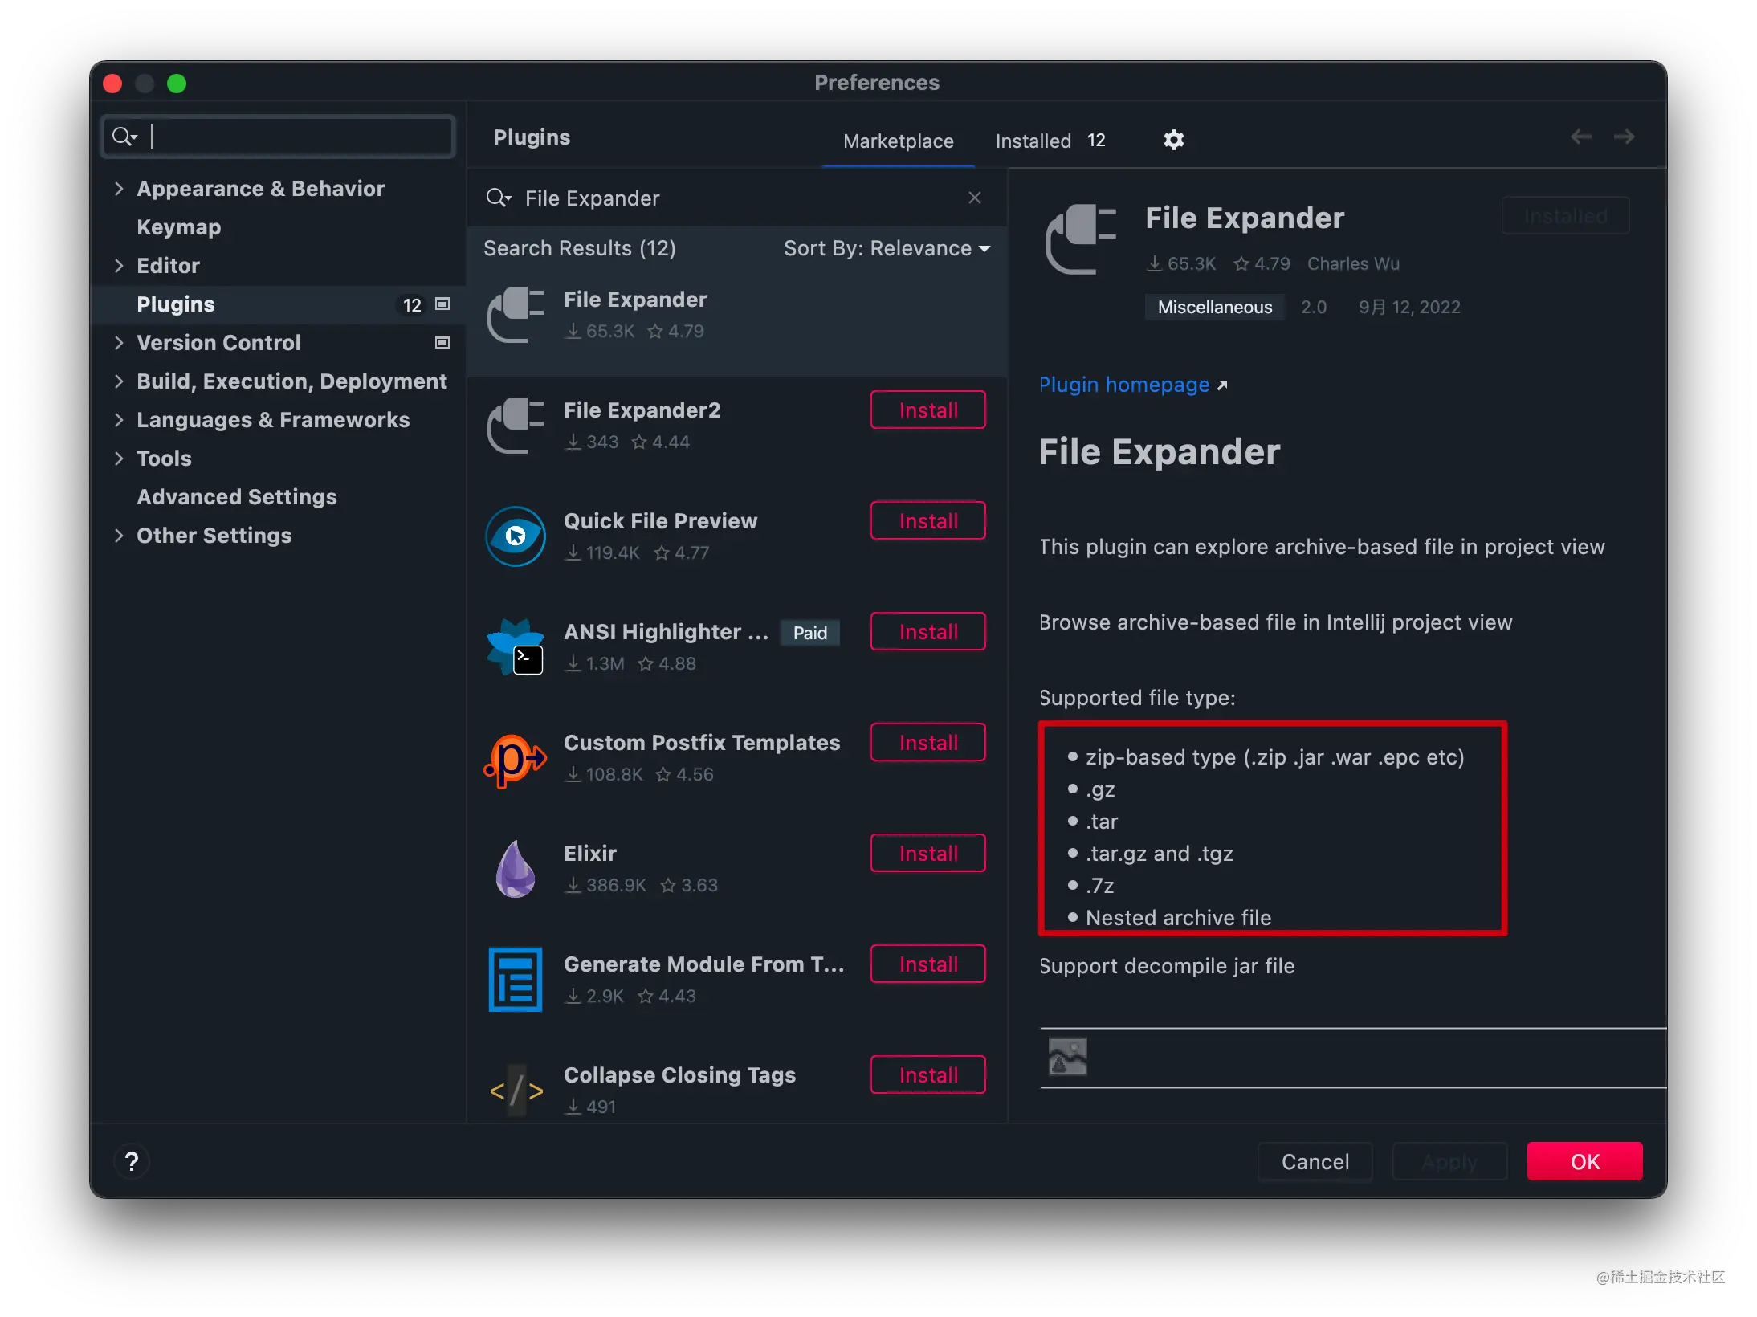The width and height of the screenshot is (1757, 1317).
Task: Click the Charles Wu vendor name
Action: click(1353, 264)
